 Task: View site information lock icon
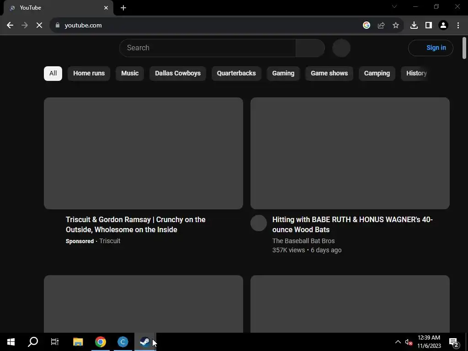coord(58,26)
